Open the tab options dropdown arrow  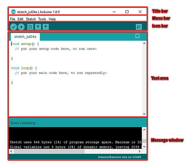pos(137,36)
